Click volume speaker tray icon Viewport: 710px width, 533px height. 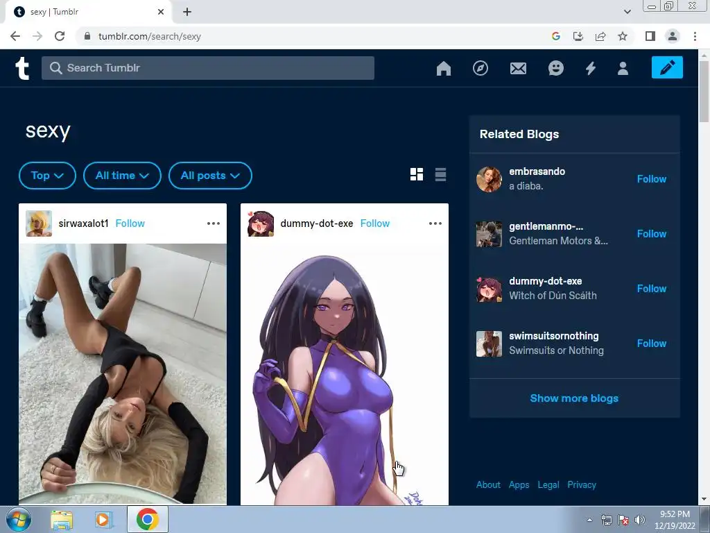click(639, 520)
